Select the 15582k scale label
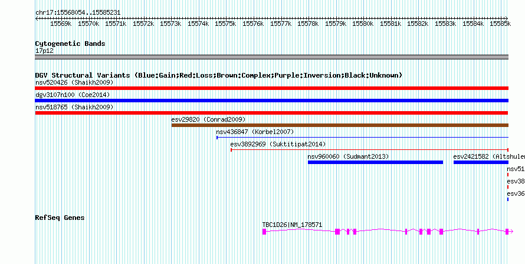 coord(418,24)
